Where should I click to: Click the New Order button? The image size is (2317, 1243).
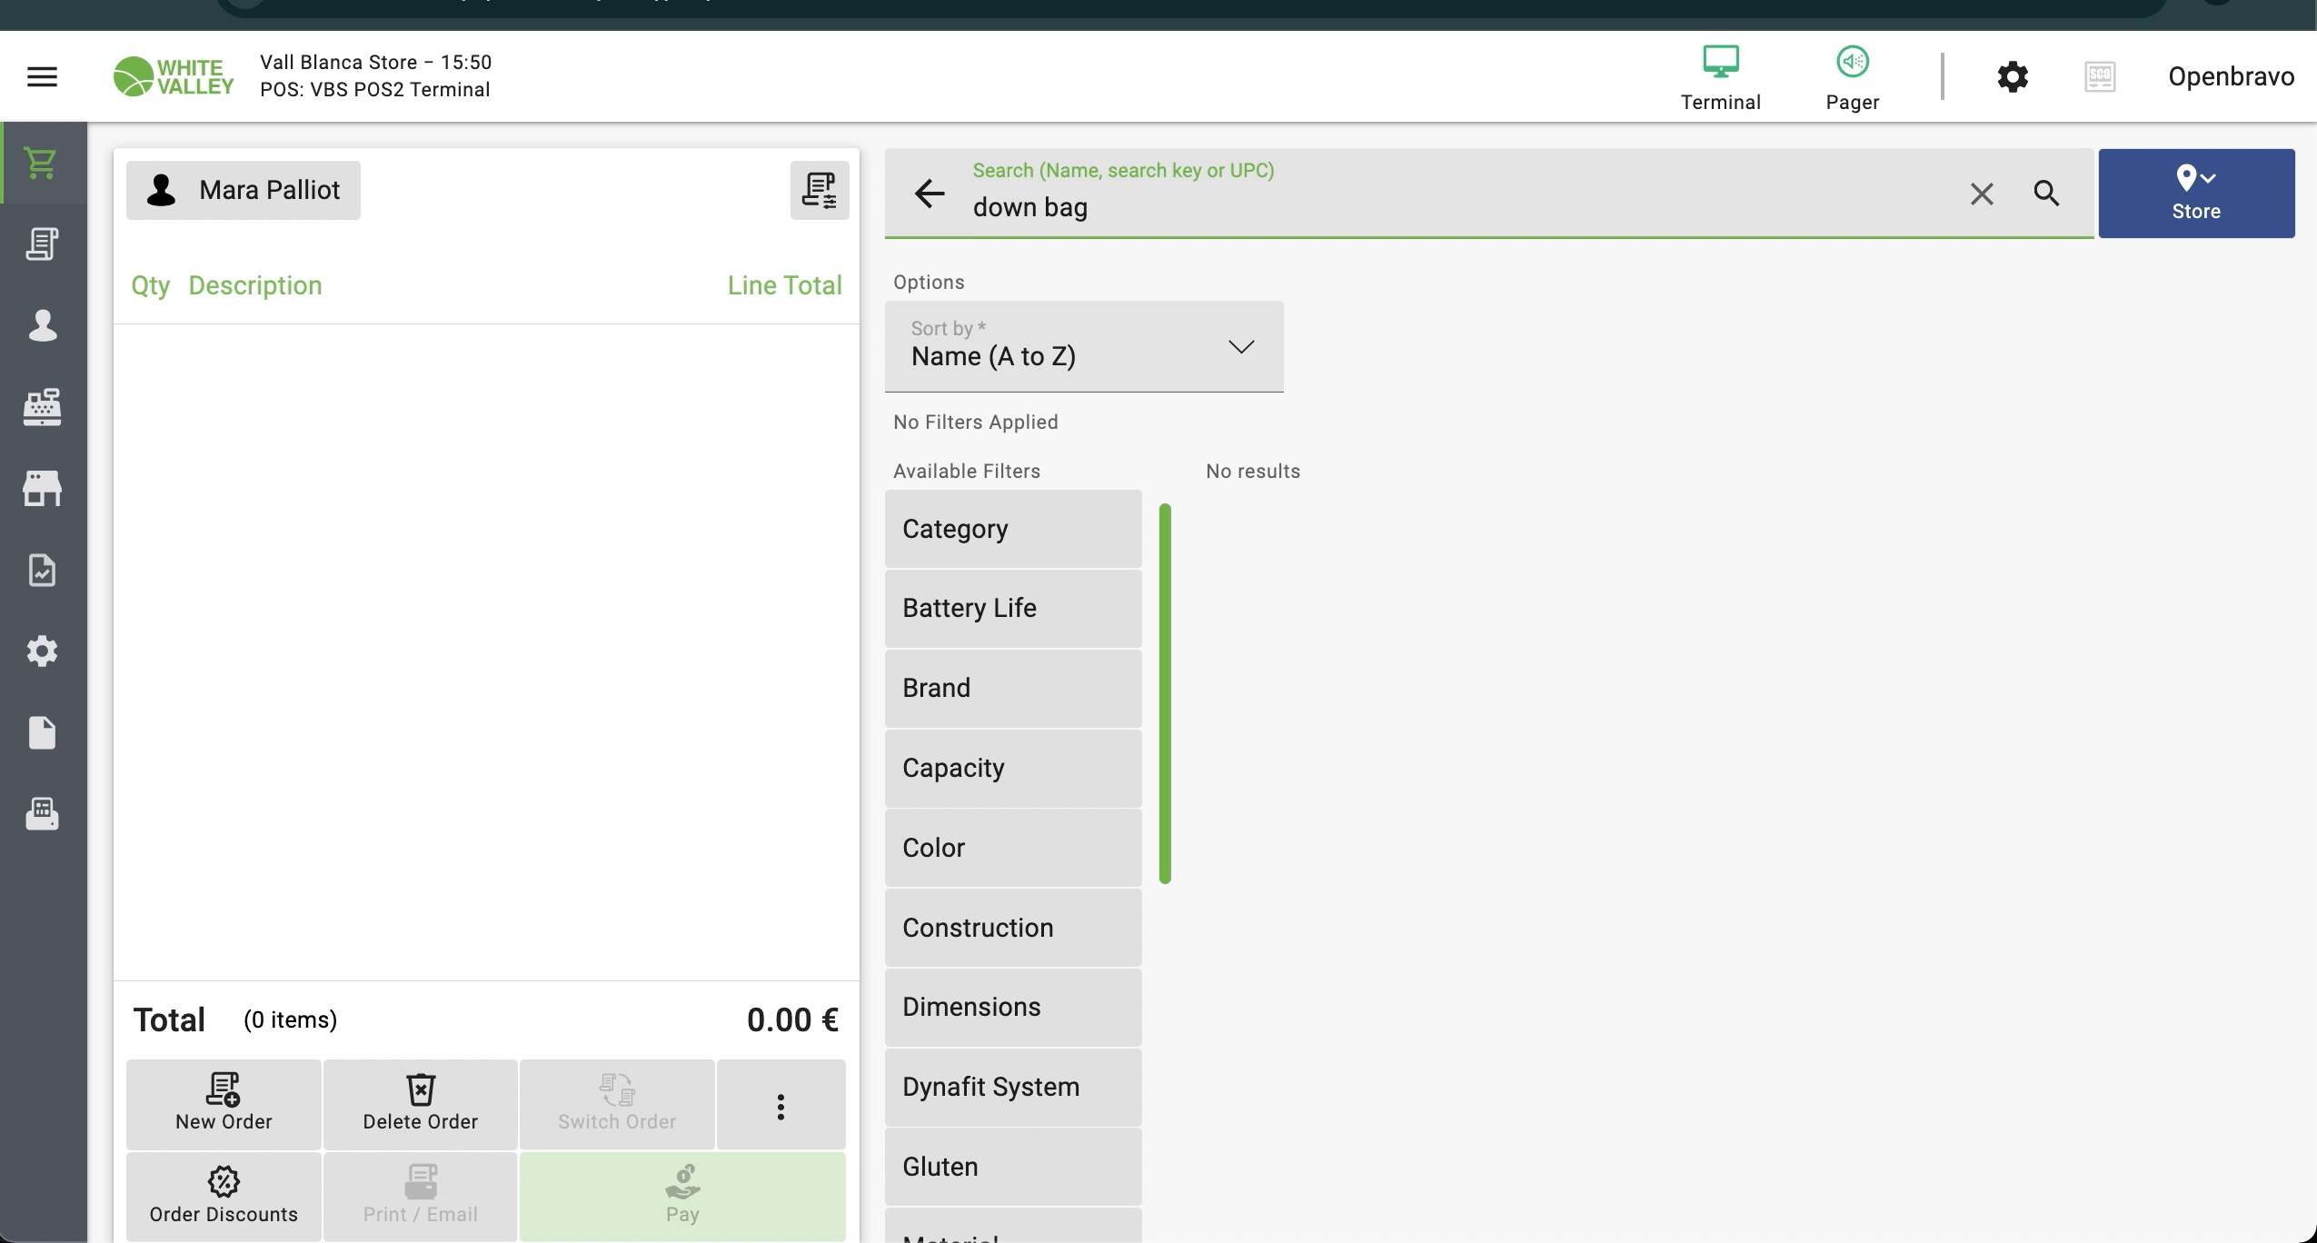(x=224, y=1104)
